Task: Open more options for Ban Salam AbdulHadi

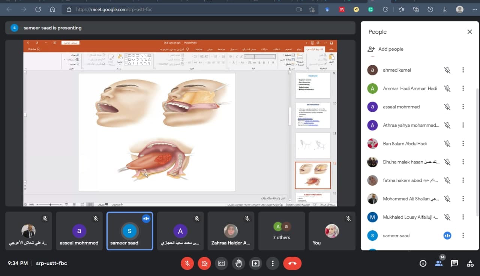Action: [463, 144]
